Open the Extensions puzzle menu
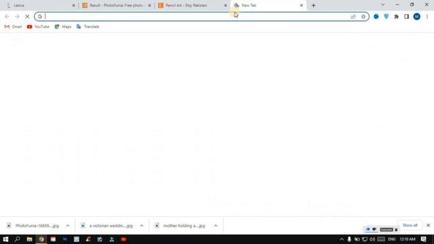Image resolution: width=434 pixels, height=244 pixels. point(396,16)
